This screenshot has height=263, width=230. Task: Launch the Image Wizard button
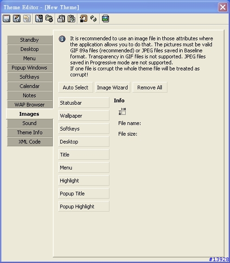pyautogui.click(x=113, y=87)
